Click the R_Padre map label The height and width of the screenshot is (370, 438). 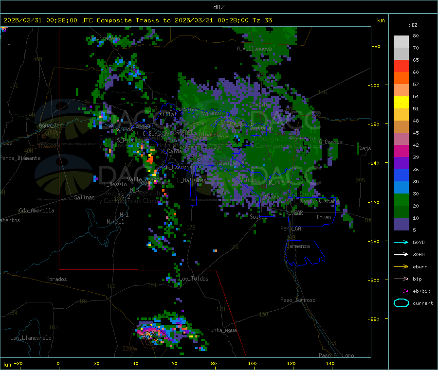click(x=279, y=182)
